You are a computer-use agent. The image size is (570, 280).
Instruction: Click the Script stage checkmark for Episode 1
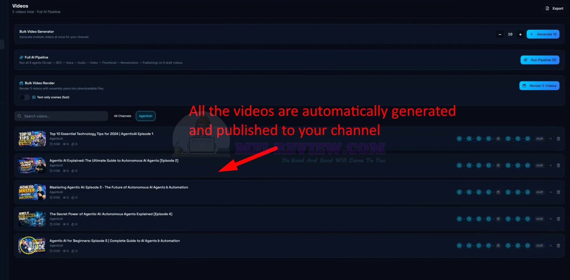point(459,139)
